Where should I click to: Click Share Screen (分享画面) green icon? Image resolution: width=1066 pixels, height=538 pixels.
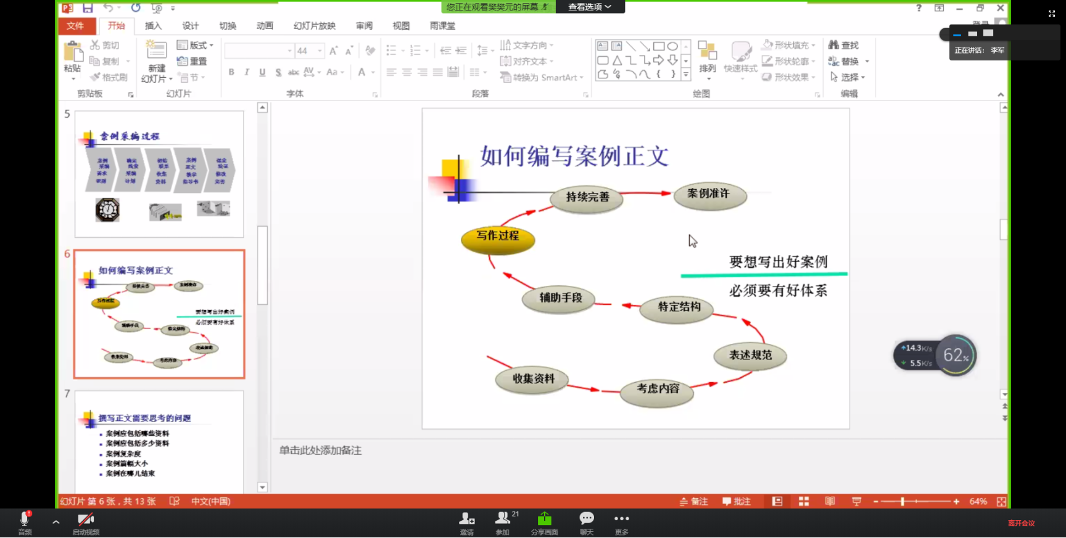(544, 518)
